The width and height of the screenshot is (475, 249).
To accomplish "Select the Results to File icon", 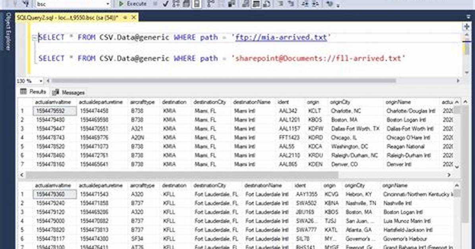I will (267, 4).
